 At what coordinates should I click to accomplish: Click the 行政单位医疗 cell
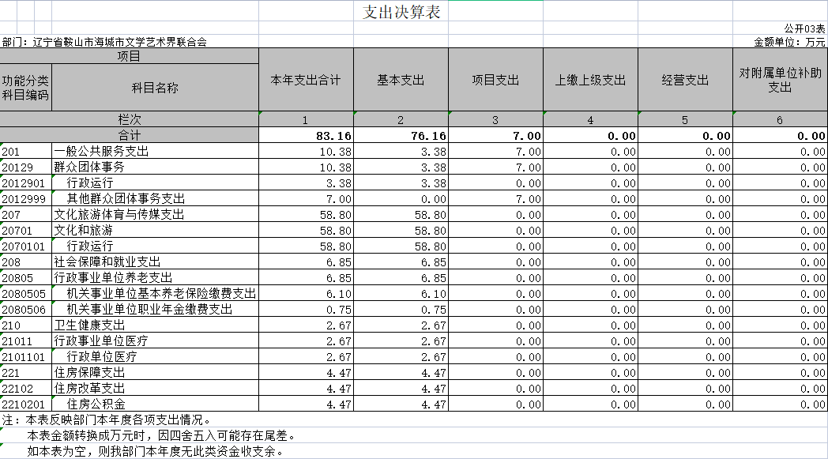[x=155, y=357]
